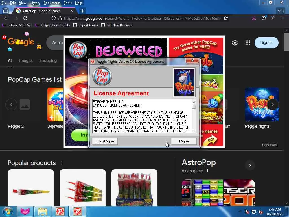The image size is (289, 217).
Task: Open the first popular product thumbnail
Action: coord(31,188)
